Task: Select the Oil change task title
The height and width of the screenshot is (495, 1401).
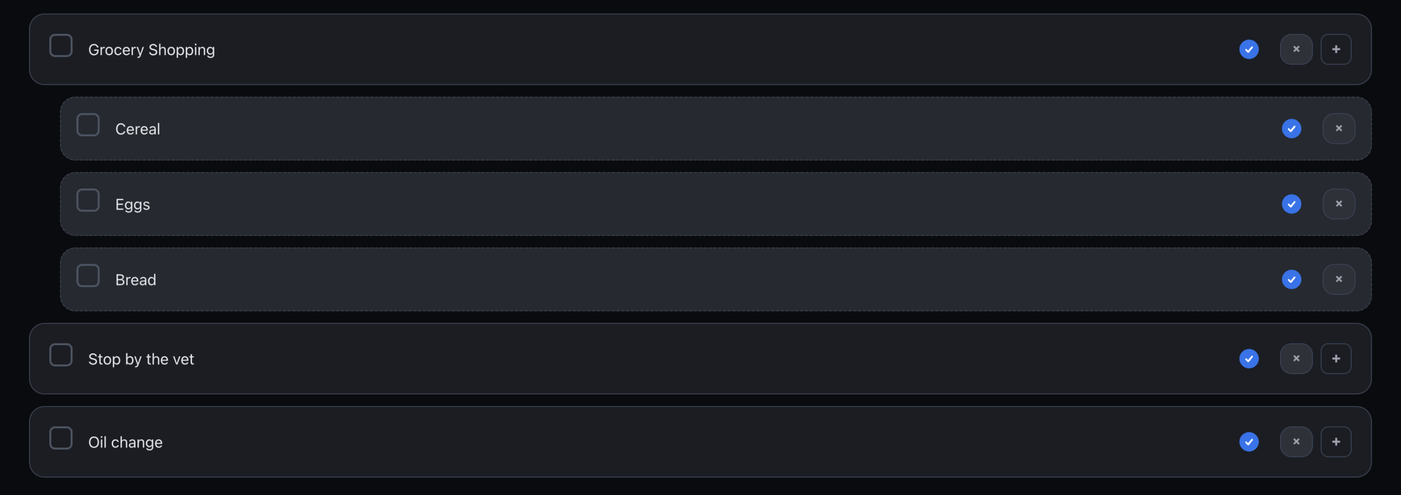Action: click(125, 442)
